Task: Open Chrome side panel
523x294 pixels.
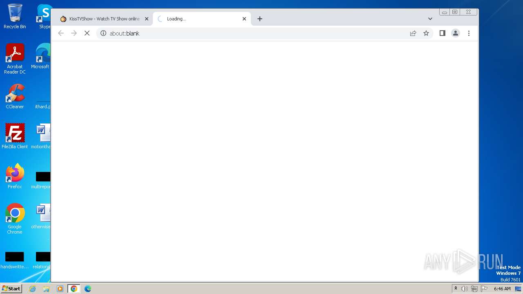Action: pyautogui.click(x=442, y=33)
